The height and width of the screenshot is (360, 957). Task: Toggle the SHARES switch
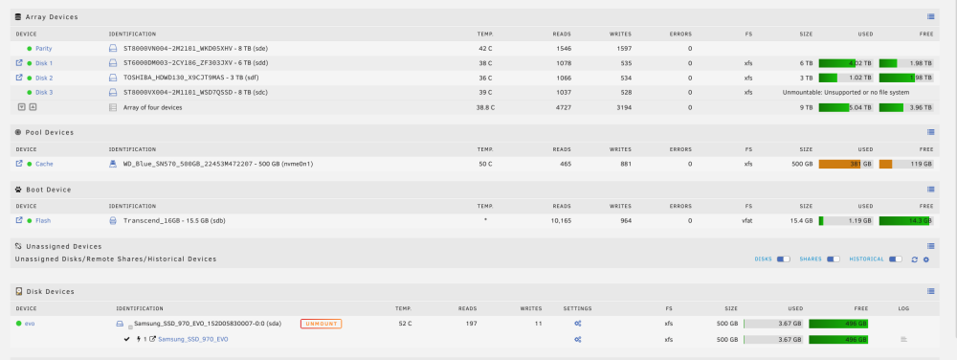tap(834, 259)
